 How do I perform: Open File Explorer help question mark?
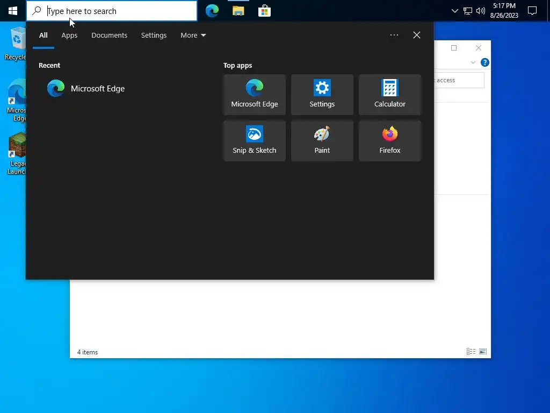click(x=485, y=62)
